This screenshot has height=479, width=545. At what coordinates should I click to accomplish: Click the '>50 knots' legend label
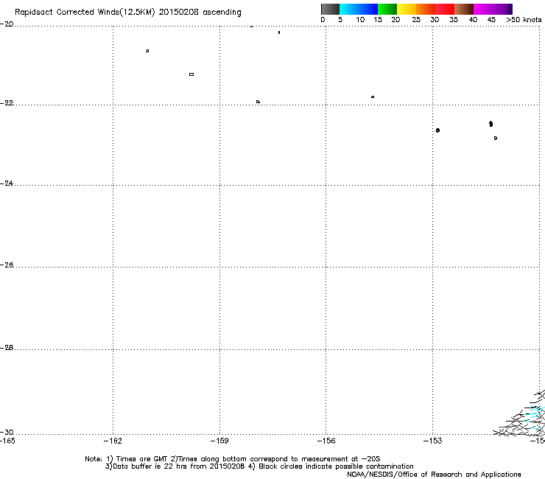(524, 20)
